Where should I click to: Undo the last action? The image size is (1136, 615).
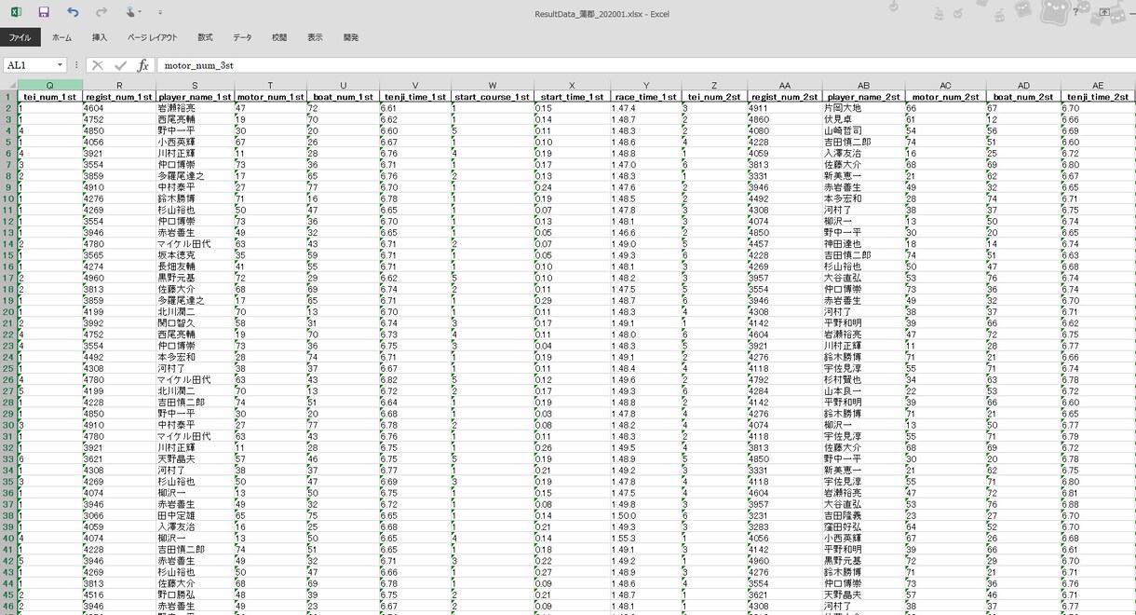(x=73, y=12)
